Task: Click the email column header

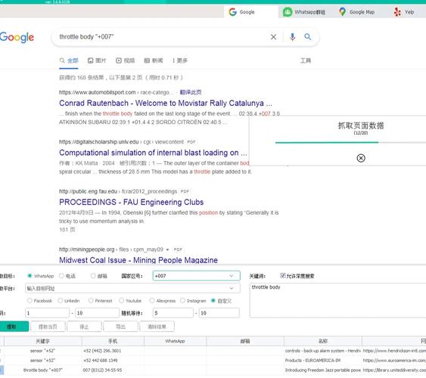Action: coord(245,342)
